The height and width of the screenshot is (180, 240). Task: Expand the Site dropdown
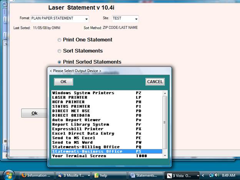(137, 19)
